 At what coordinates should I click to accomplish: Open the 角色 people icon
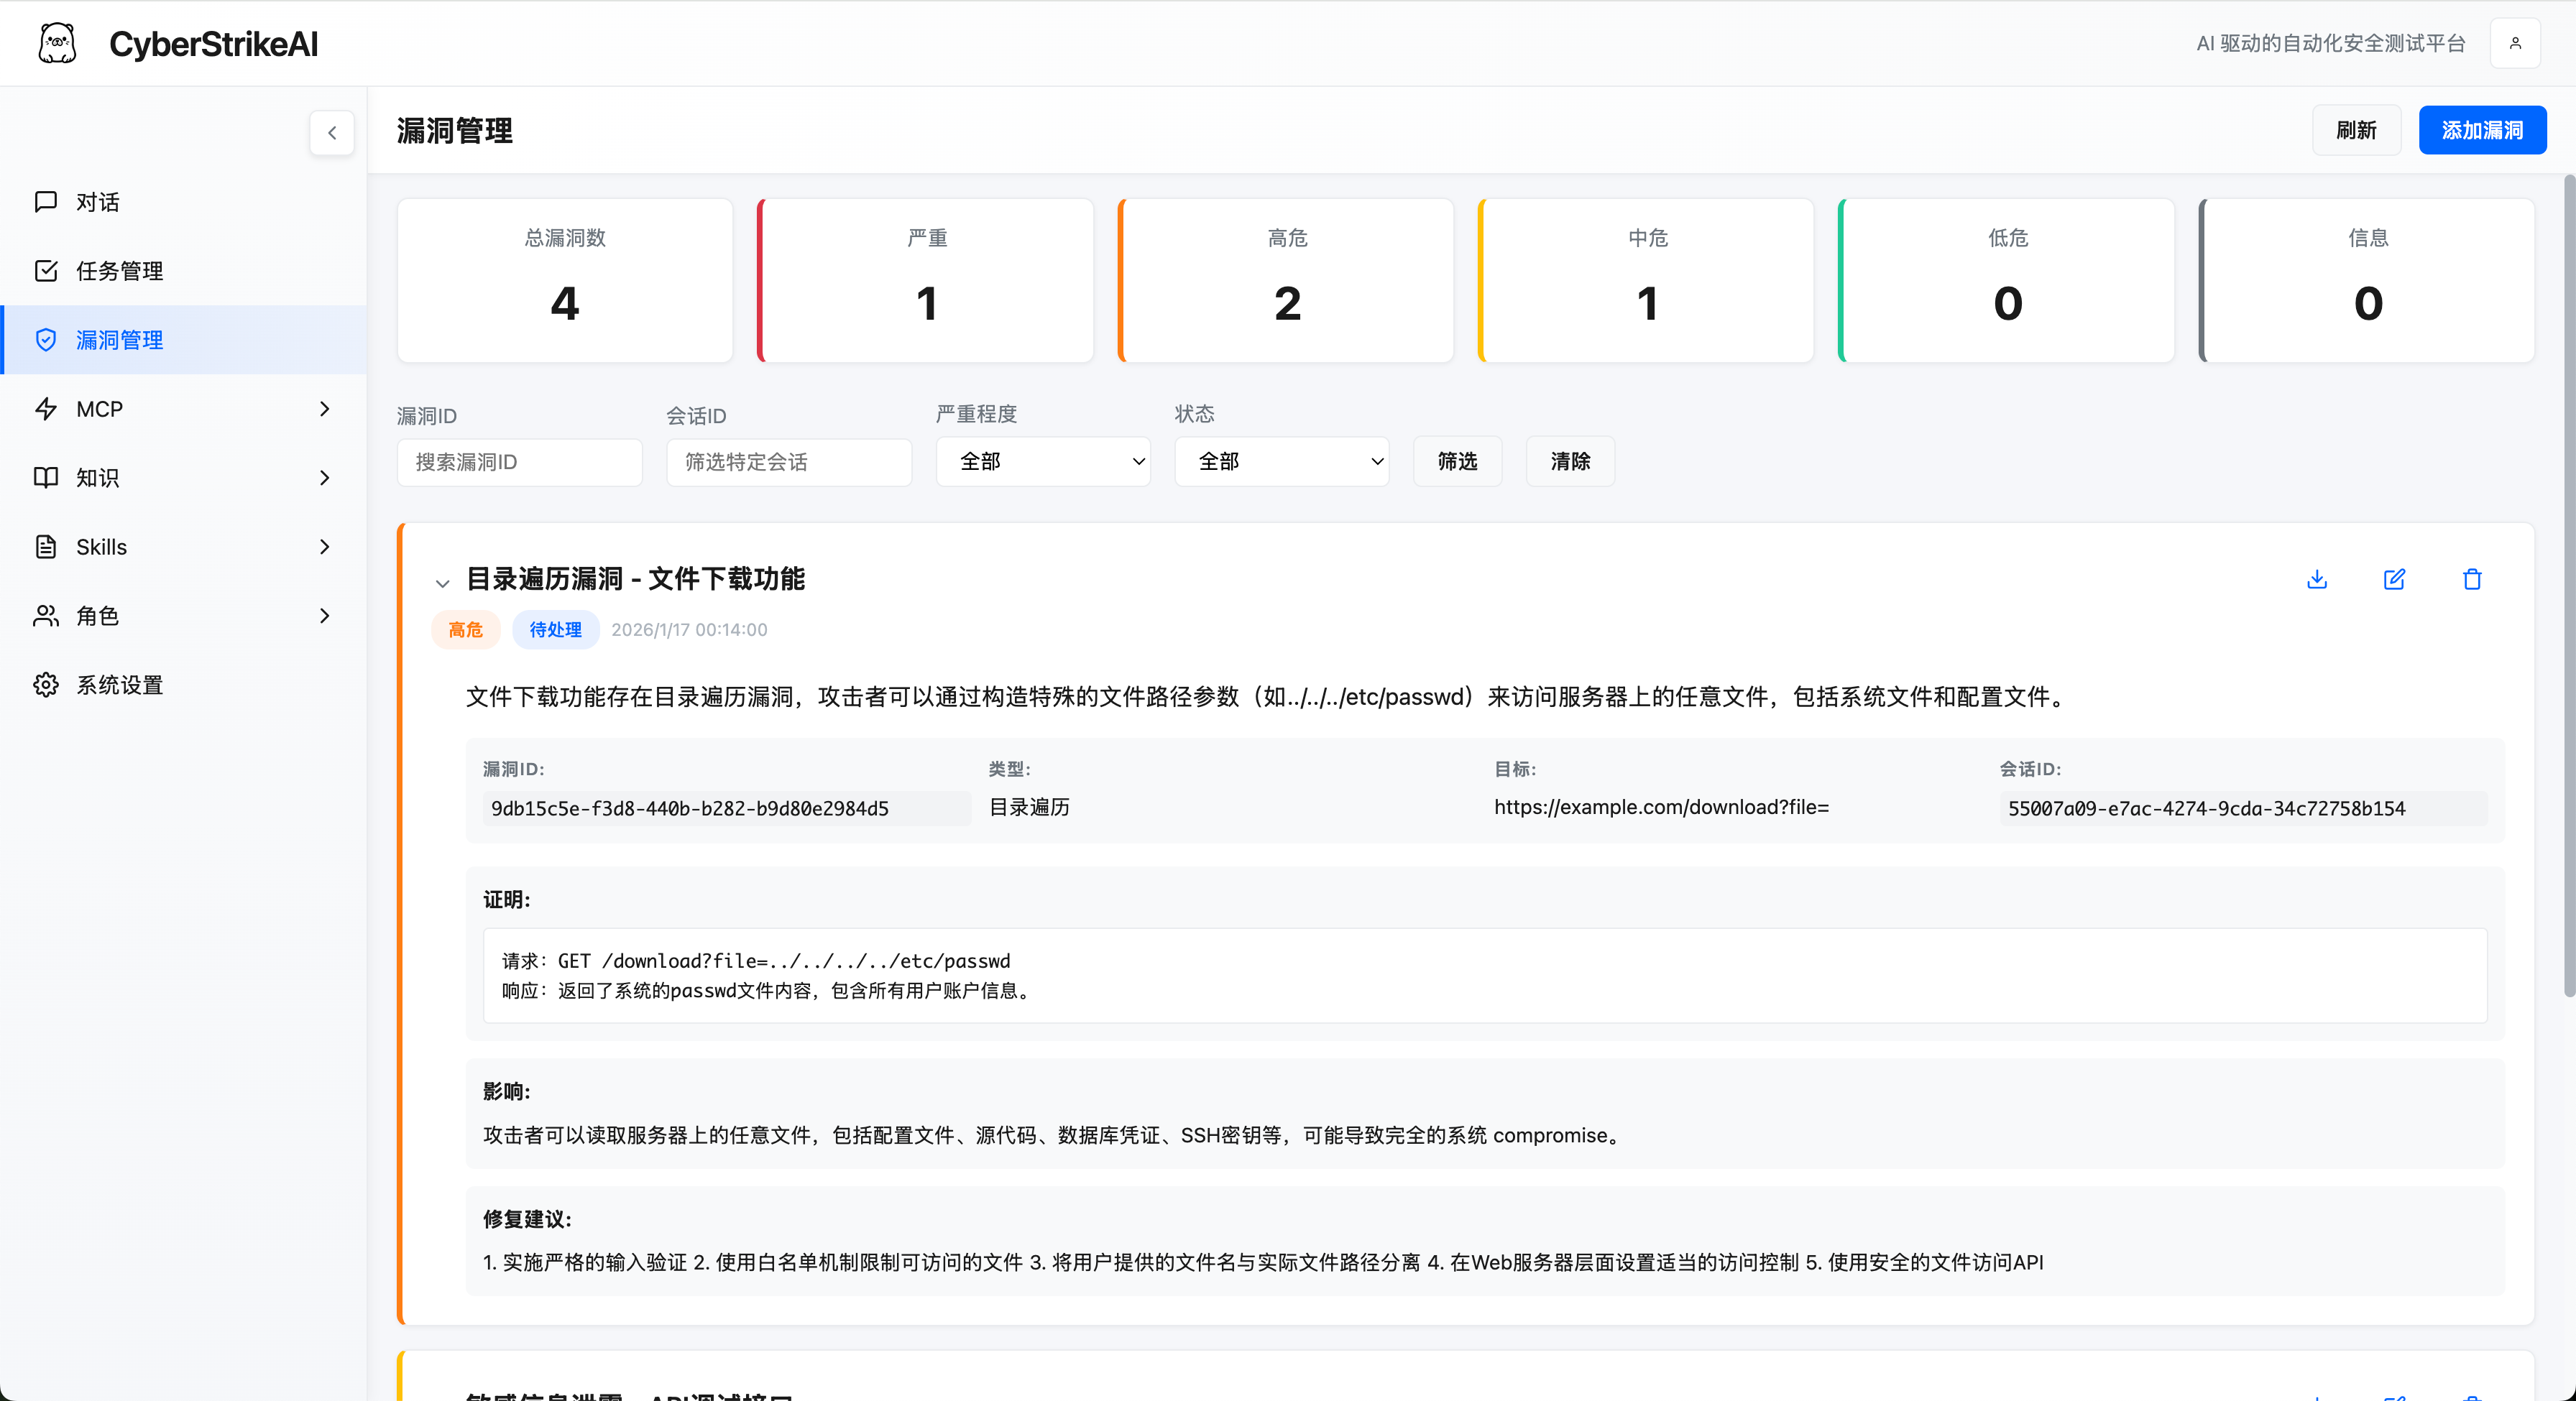click(x=46, y=616)
